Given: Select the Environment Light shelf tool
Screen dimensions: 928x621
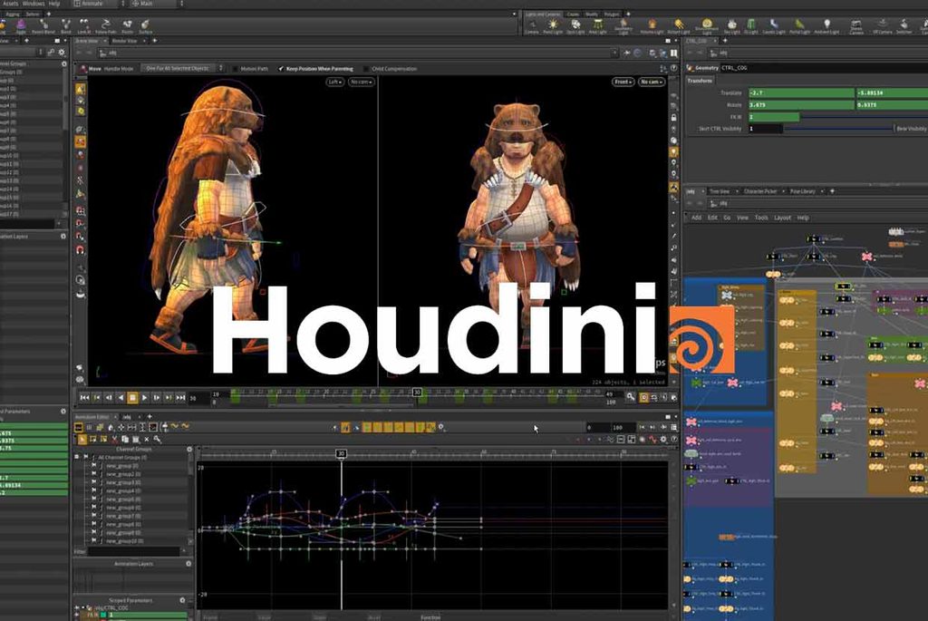Looking at the screenshot, I should (707, 26).
